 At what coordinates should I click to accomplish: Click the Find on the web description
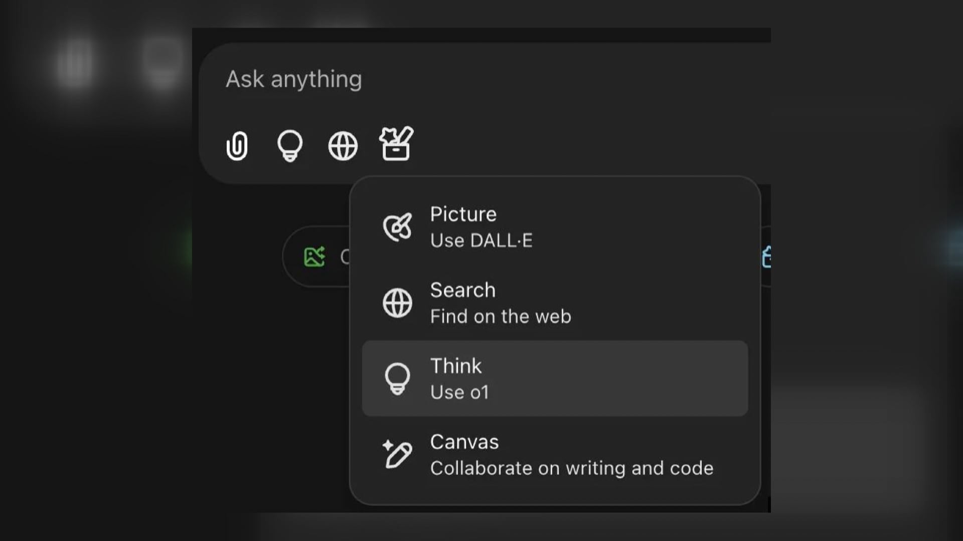[500, 317]
